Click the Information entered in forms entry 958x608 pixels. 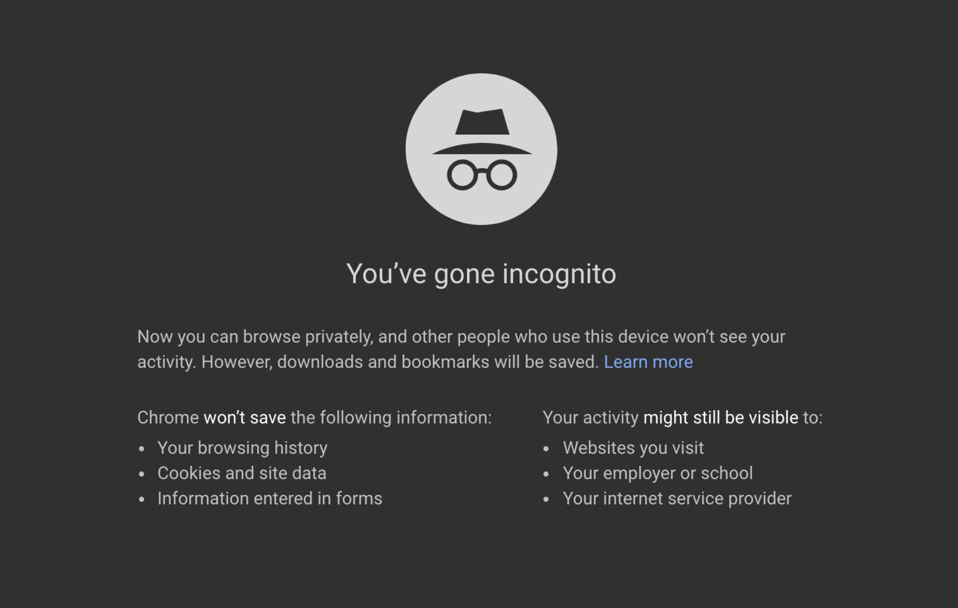point(269,499)
